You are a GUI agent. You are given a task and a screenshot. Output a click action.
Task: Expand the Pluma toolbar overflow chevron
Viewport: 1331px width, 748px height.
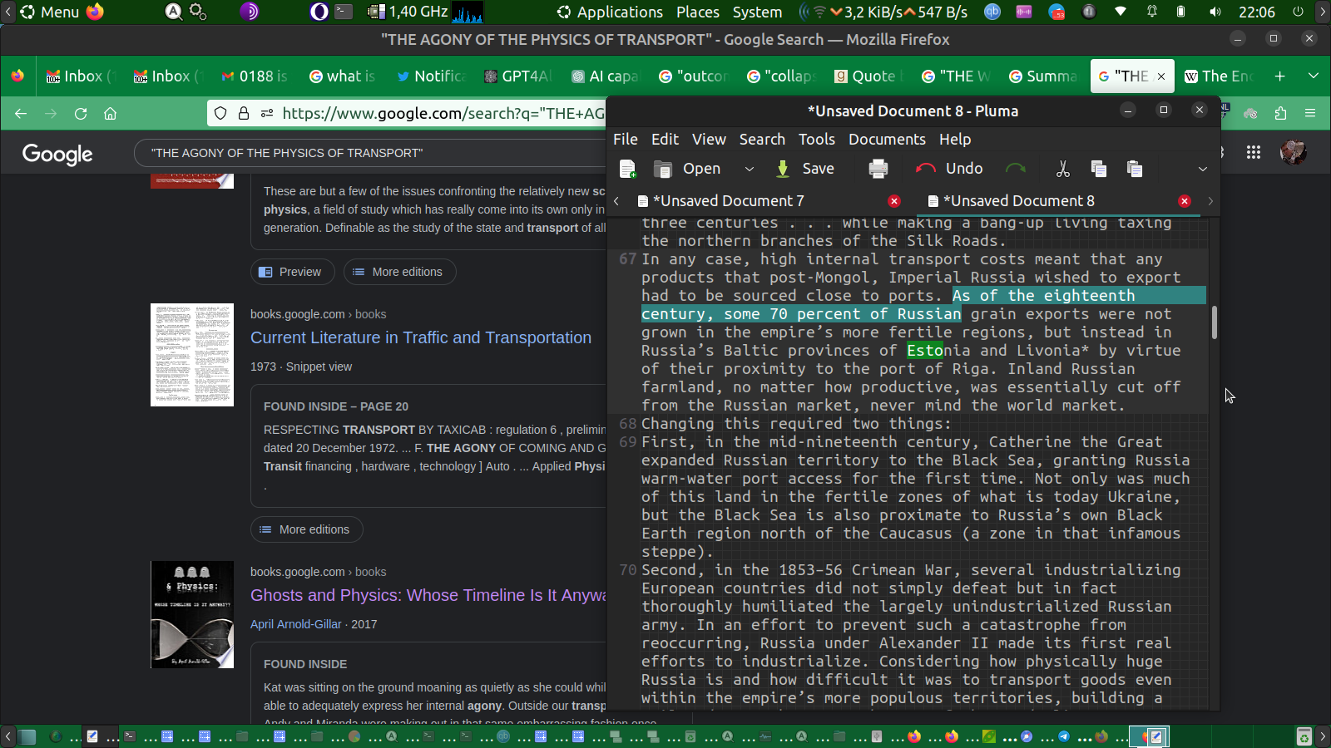tap(1202, 169)
